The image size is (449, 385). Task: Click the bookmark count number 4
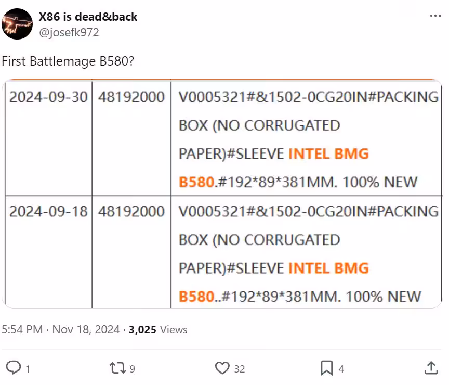(x=341, y=369)
